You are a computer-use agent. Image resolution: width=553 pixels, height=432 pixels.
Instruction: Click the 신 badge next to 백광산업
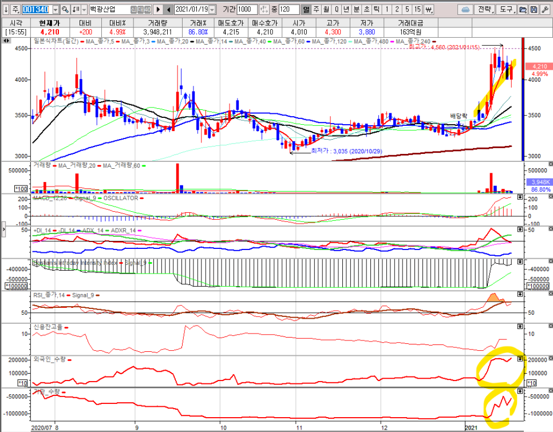(133, 10)
